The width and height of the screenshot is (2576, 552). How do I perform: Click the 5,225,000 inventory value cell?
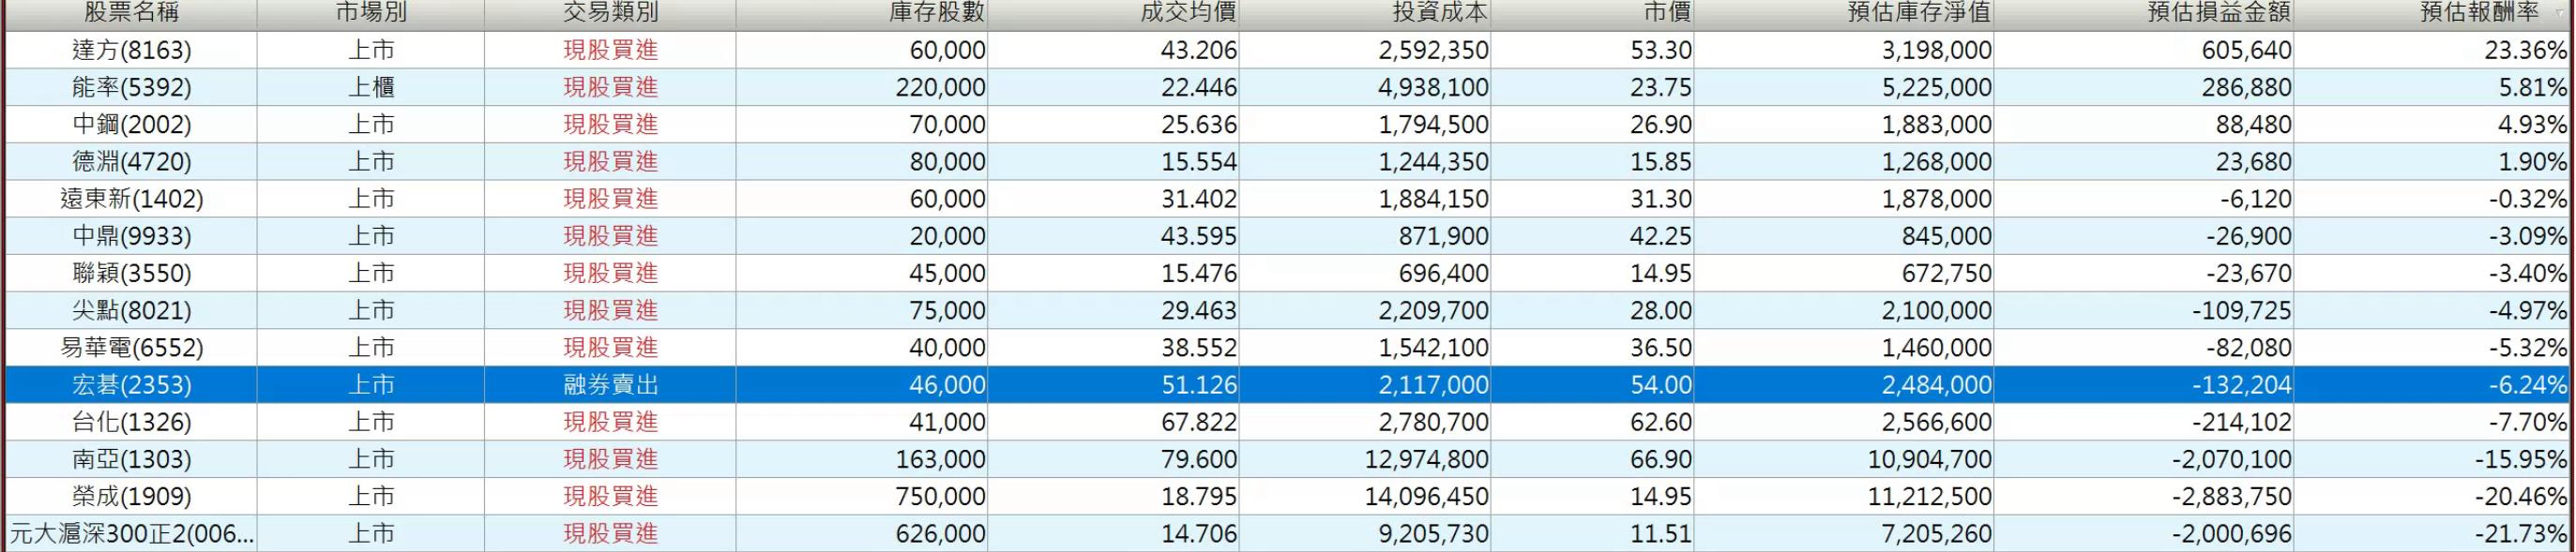pos(1936,87)
